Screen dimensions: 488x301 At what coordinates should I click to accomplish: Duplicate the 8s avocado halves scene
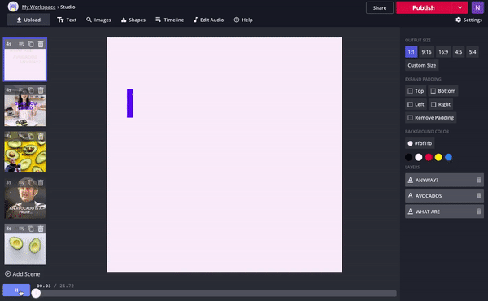coord(31,229)
